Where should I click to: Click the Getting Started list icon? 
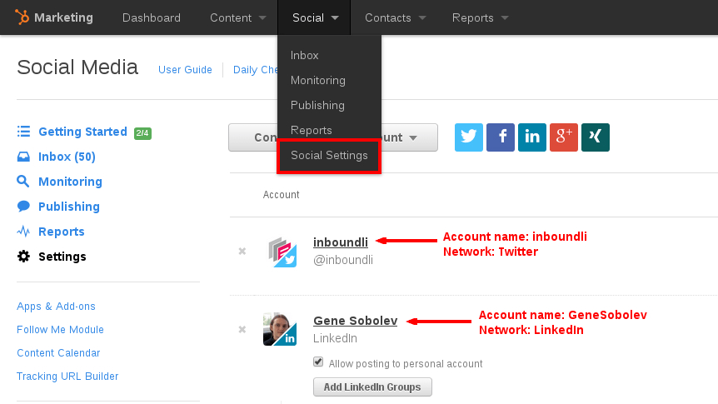click(x=23, y=132)
